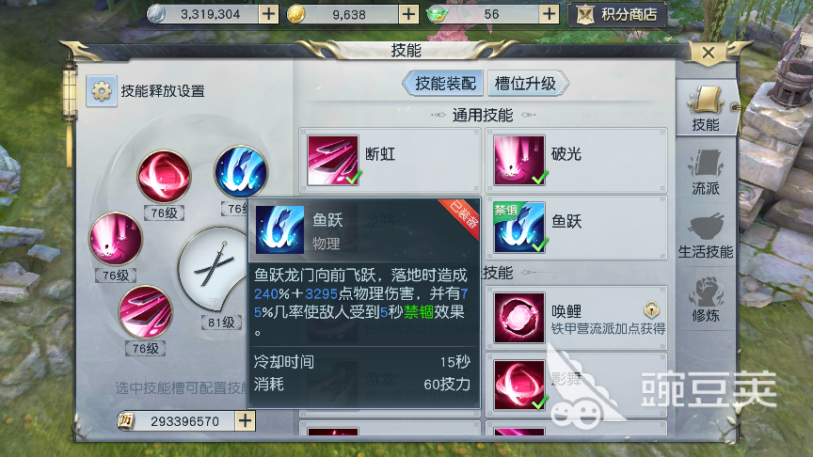
Task: Open the 生活技能 sidebar panel
Action: pos(706,236)
